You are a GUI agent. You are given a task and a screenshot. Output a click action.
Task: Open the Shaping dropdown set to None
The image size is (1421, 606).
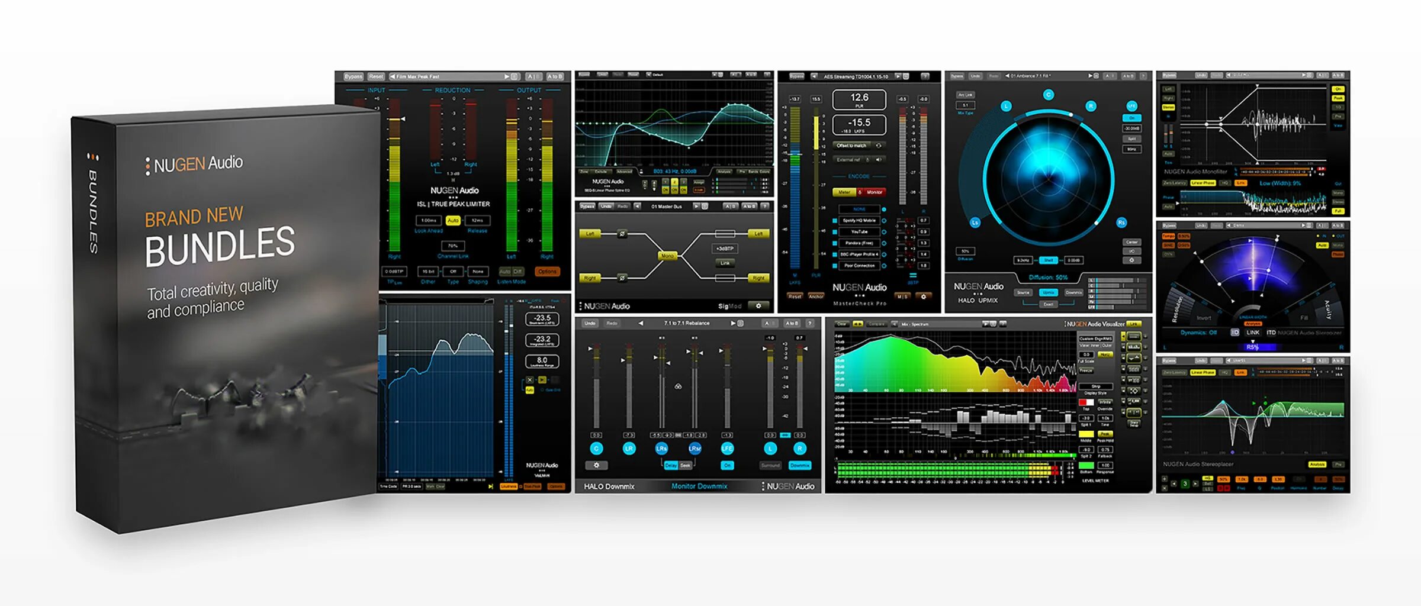(x=478, y=272)
